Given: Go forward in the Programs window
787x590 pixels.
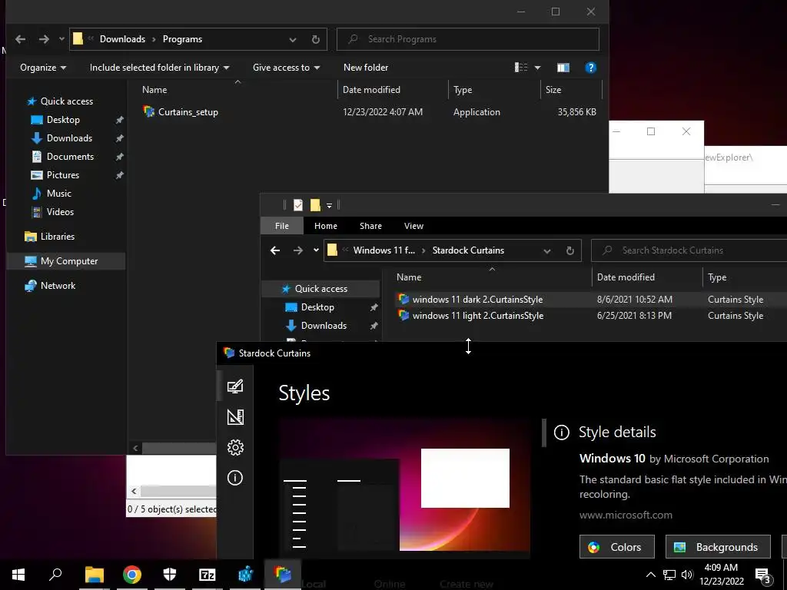Looking at the screenshot, I should click(x=44, y=39).
